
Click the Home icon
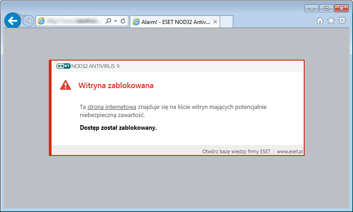coord(320,21)
